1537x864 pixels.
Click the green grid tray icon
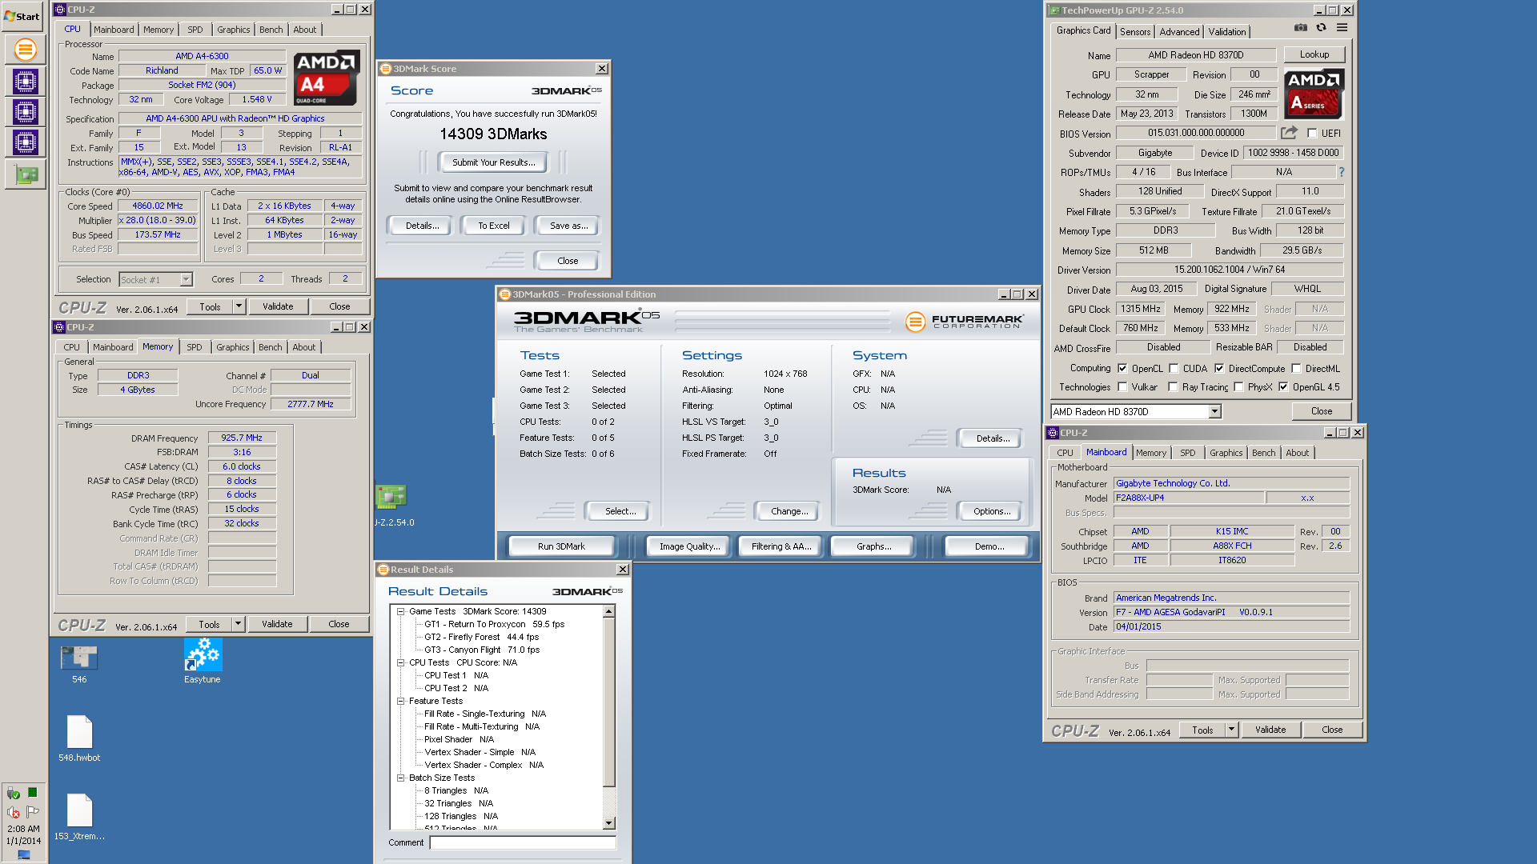(x=33, y=793)
